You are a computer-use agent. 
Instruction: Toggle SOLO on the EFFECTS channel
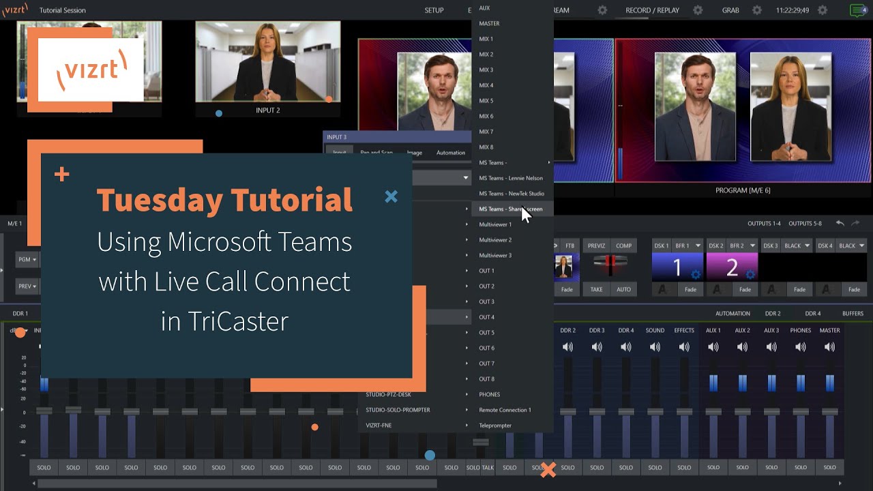[x=684, y=467]
